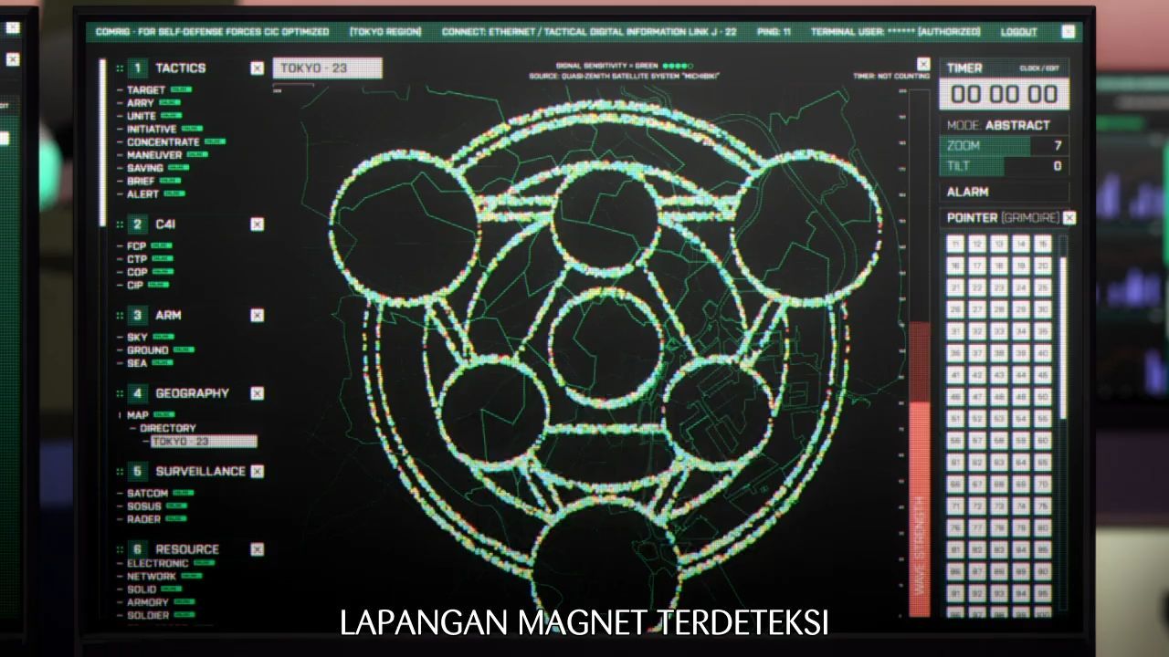Select pointer grid cell 40
The height and width of the screenshot is (657, 1169).
click(1043, 353)
